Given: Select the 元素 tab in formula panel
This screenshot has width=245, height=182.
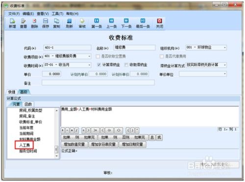Looking at the screenshot, I should pyautogui.click(x=16, y=104).
